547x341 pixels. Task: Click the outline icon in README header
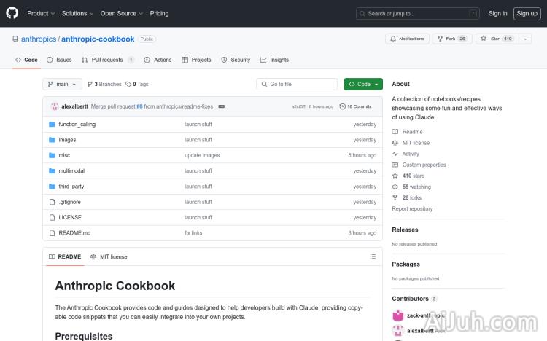(373, 256)
